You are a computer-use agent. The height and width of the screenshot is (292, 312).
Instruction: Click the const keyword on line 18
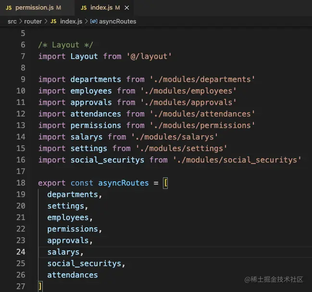82,183
